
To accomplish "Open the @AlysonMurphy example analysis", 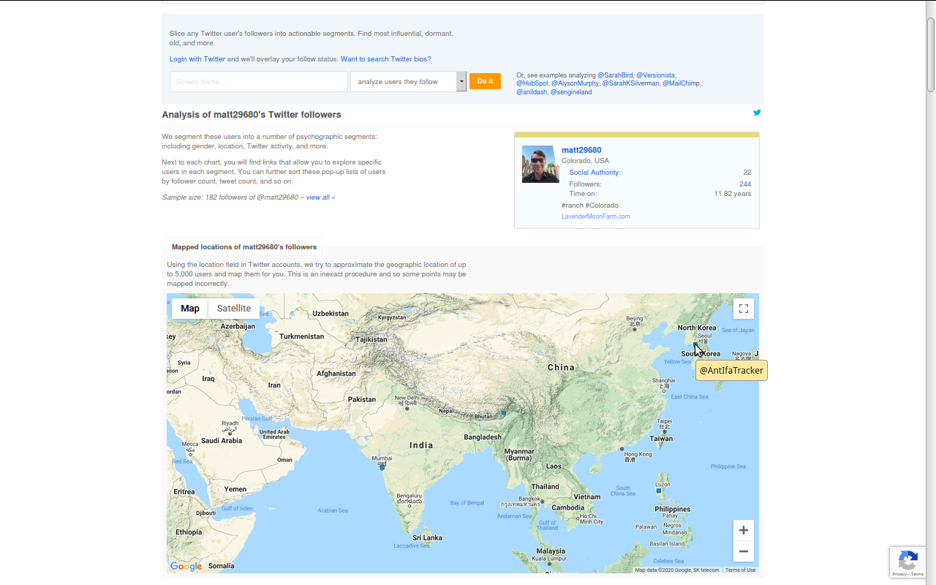I will click(575, 83).
